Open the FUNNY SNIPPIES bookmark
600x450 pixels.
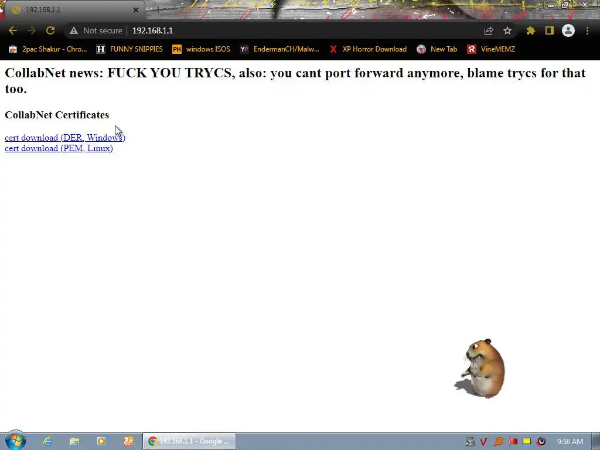(x=129, y=49)
